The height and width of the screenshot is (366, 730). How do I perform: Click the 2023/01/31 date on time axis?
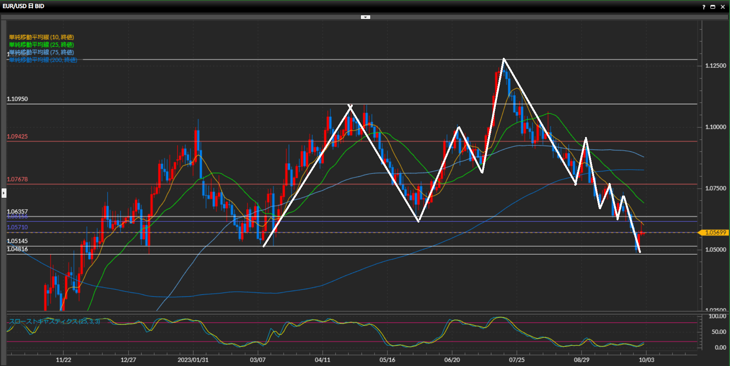(x=193, y=360)
